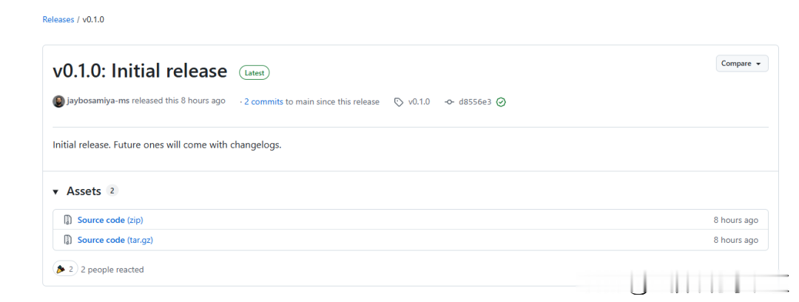This screenshot has width=799, height=302.
Task: Click "8 hours ago" on the tar.gz row
Action: click(735, 240)
